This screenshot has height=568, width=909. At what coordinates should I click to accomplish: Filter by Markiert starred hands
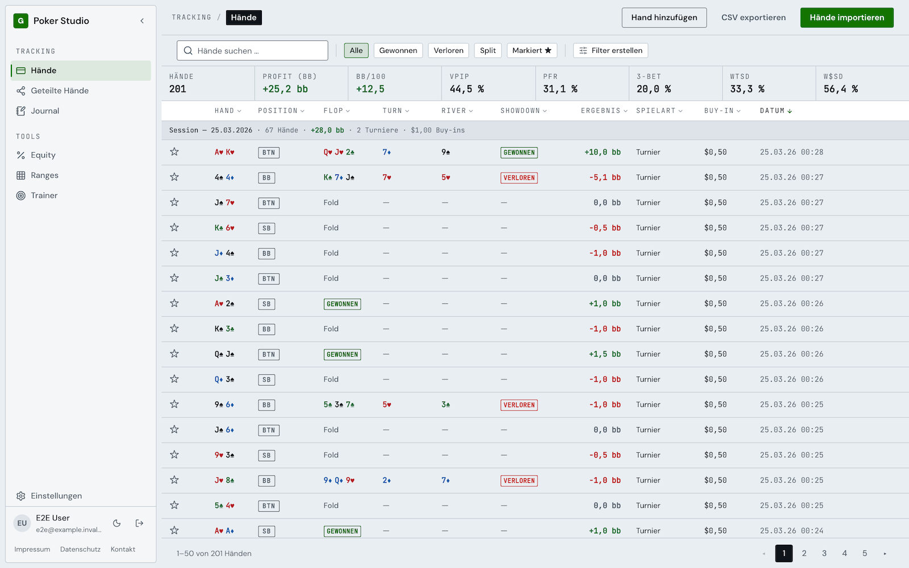point(532,51)
